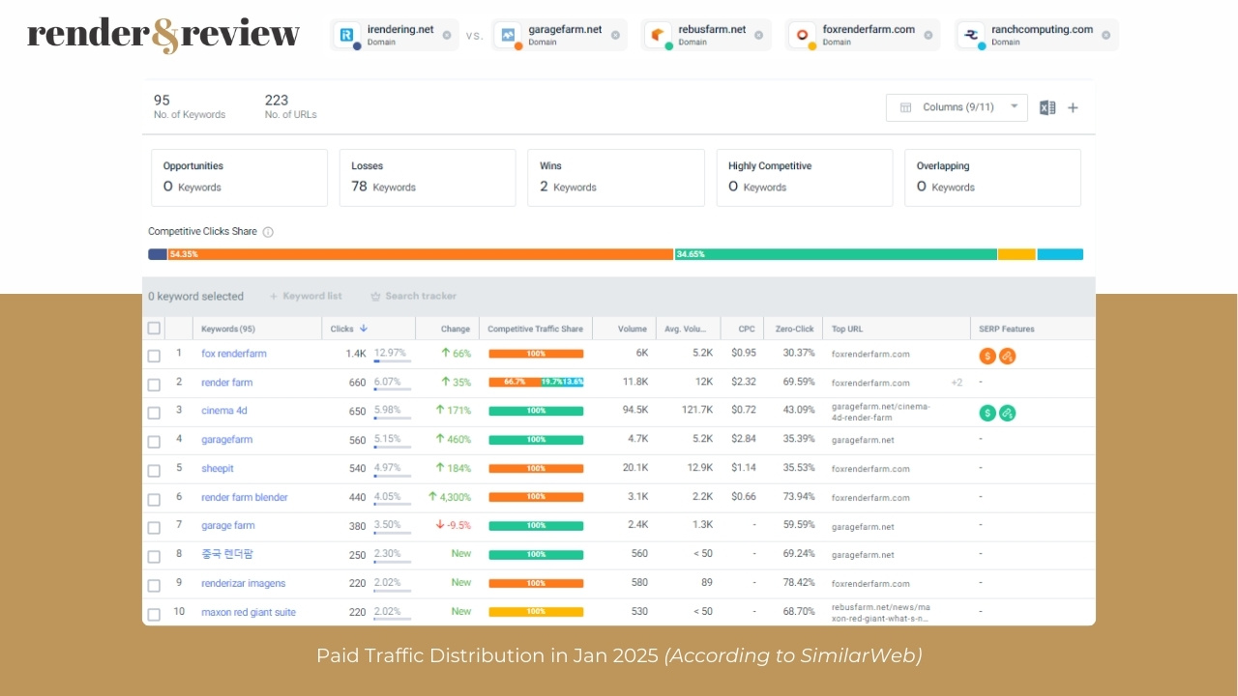Image resolution: width=1238 pixels, height=696 pixels.
Task: Remove irendering.net domain from comparison
Action: point(447,35)
